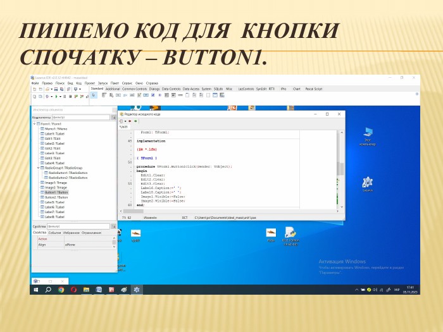Screen dimensions: 443x332
Task: Pick the TListBox component icon
Action: [166, 95]
